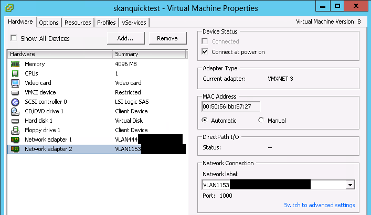Switch to the Options tab
The image size is (371, 215).
coord(49,23)
